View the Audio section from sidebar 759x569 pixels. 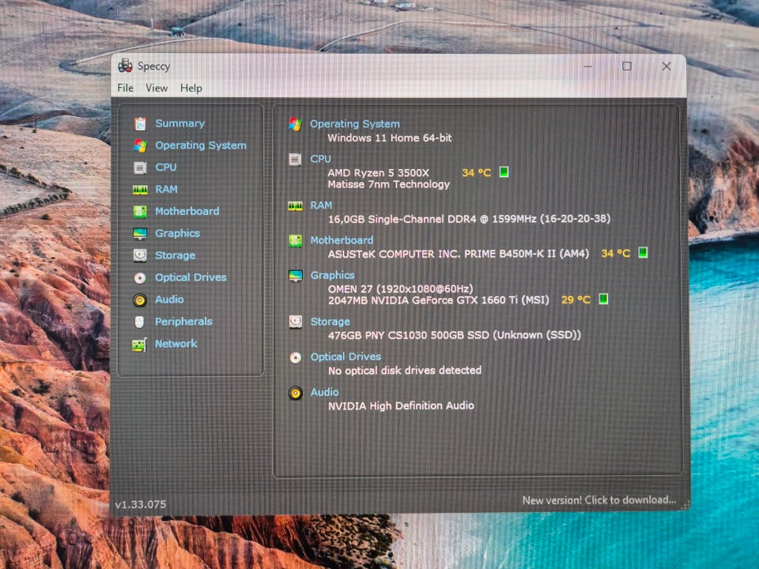click(169, 300)
